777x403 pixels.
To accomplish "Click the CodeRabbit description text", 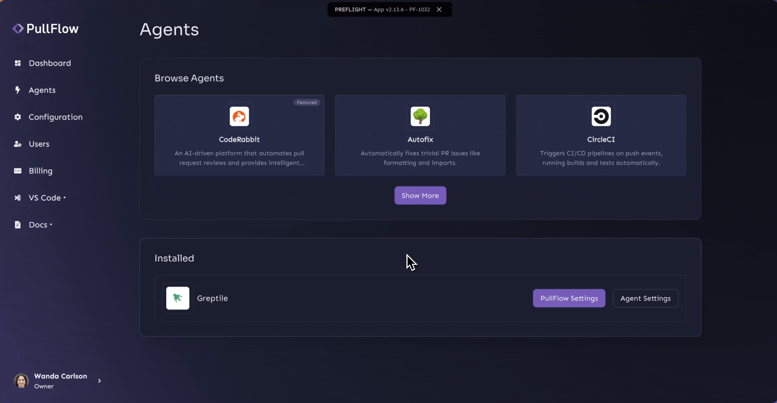I will (239, 158).
